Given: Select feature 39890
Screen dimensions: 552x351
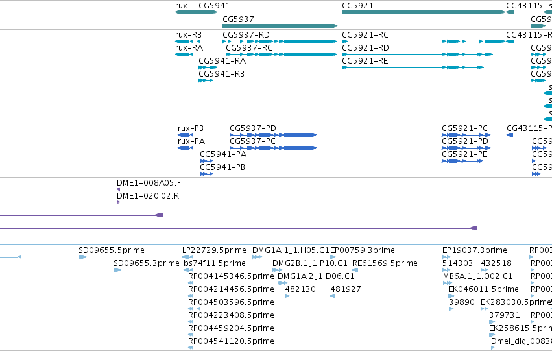Looking at the screenshot, I should [x=451, y=309].
